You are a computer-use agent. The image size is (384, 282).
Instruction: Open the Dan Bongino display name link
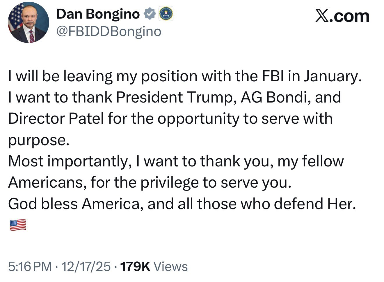98,14
